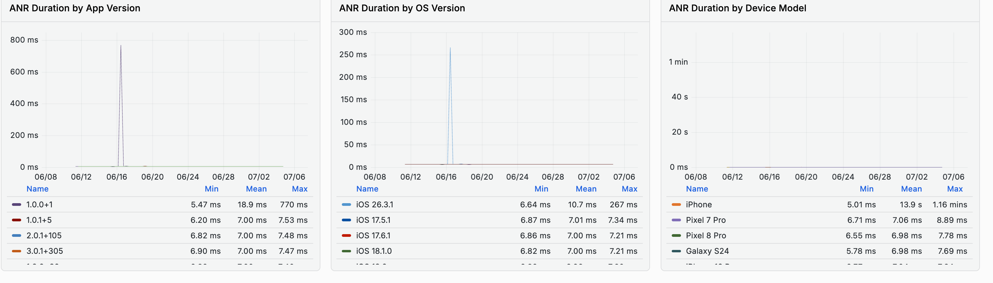This screenshot has height=283, width=993.
Task: Click the 800 ms label on App Version axis
Action: (x=24, y=40)
